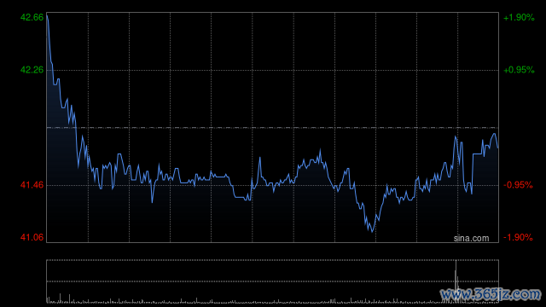Click the +0.95% percentage label
546x307 pixels.
519,70
